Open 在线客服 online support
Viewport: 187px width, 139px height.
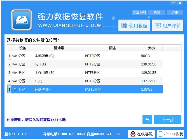coord(141,134)
